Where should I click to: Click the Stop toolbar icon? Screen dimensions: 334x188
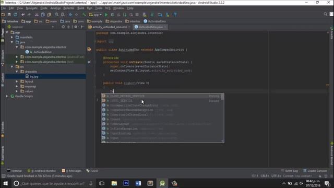click(x=137, y=15)
